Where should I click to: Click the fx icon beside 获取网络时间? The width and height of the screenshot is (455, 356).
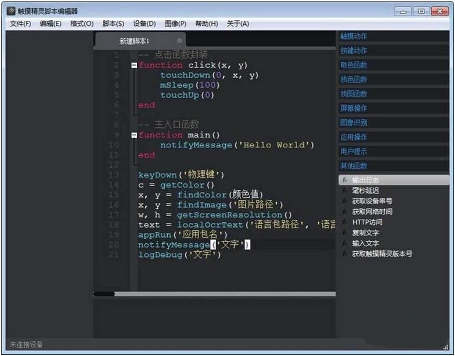344,212
